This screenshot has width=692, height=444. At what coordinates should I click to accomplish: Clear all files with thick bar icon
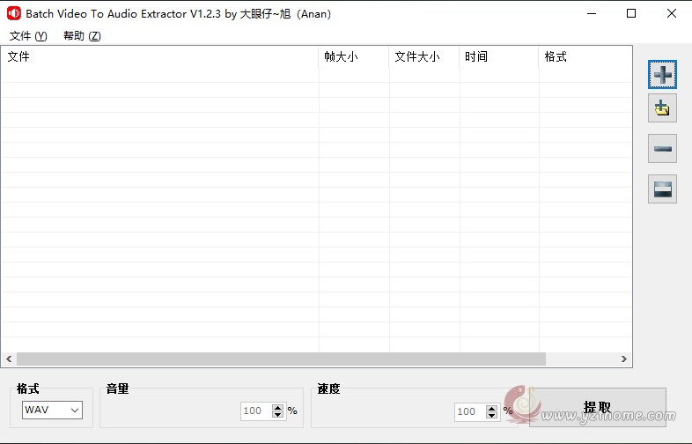[662, 189]
